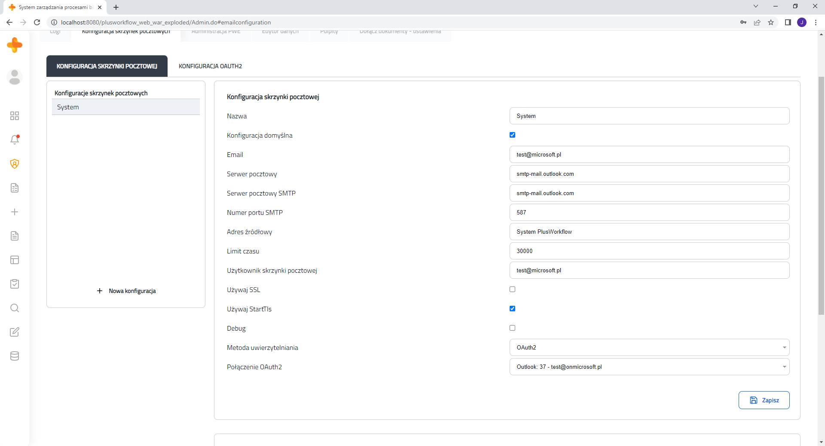Open the search magnifier icon in sidebar
The height and width of the screenshot is (446, 825).
(x=15, y=308)
